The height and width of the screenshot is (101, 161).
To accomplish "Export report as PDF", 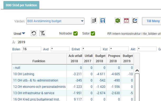I will pos(126,21).
